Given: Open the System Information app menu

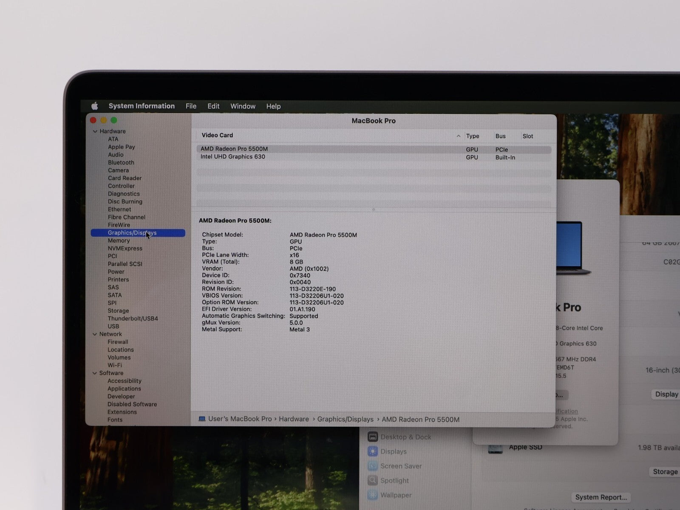Looking at the screenshot, I should [142, 106].
